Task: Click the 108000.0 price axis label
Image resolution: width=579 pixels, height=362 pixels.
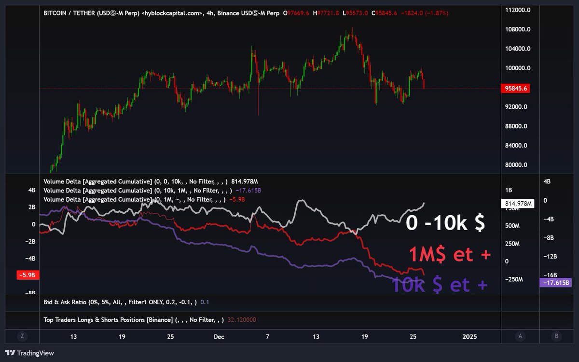Action: (517, 29)
